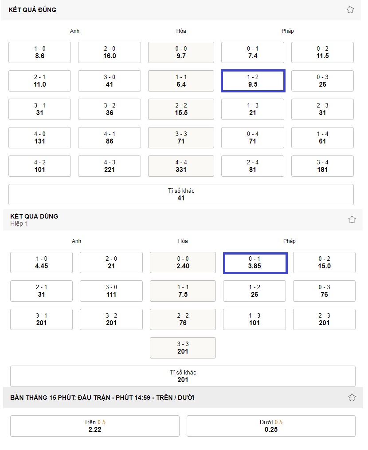Star the Bàn Thắng 15 Phút market
This screenshot has width=368, height=450.
tap(352, 397)
